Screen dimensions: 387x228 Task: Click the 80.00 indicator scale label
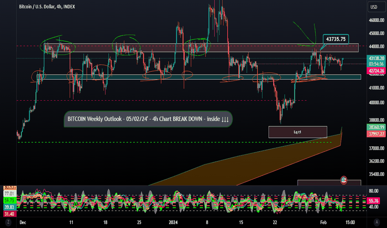click(x=373, y=191)
